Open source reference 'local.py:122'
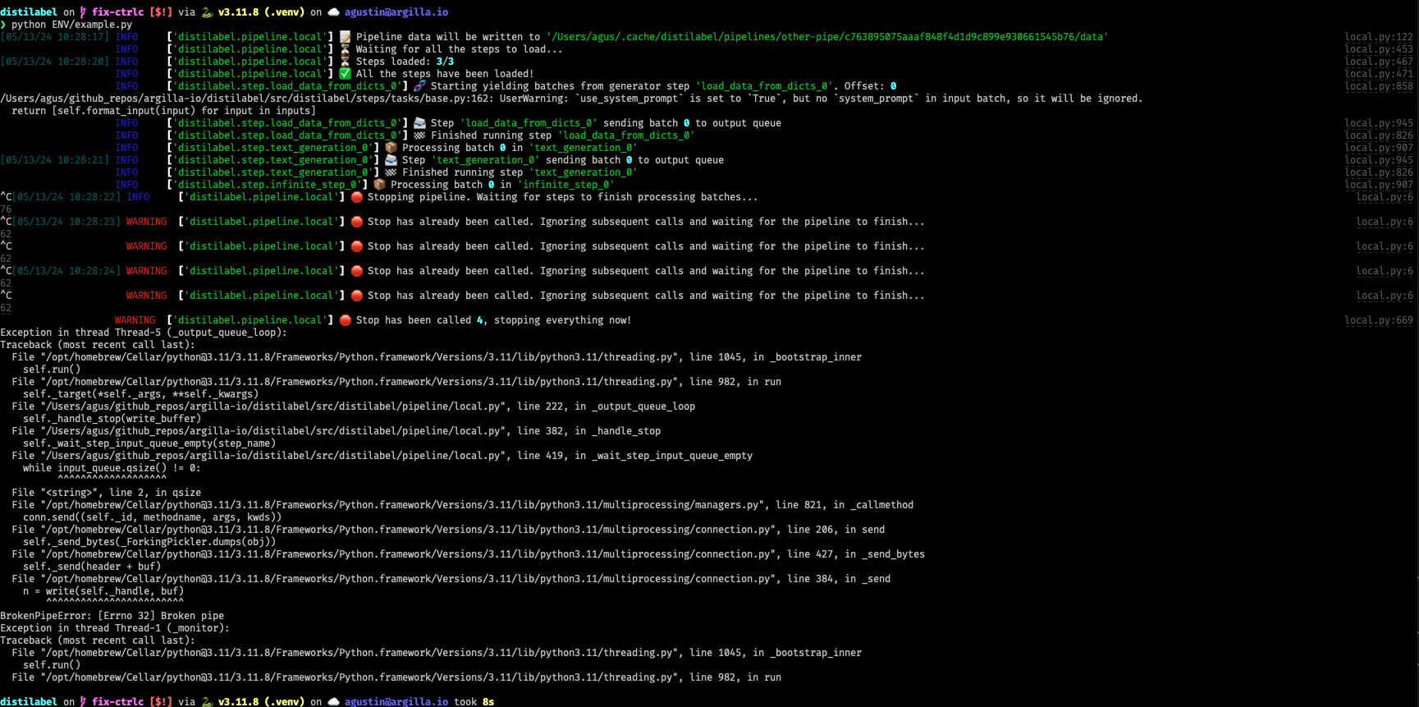1419x707 pixels. click(x=1379, y=37)
